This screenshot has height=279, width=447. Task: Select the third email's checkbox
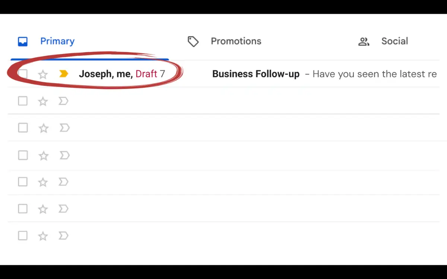point(23,128)
